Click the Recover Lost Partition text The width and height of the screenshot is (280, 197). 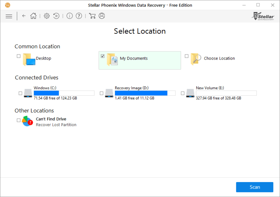pos(56,125)
